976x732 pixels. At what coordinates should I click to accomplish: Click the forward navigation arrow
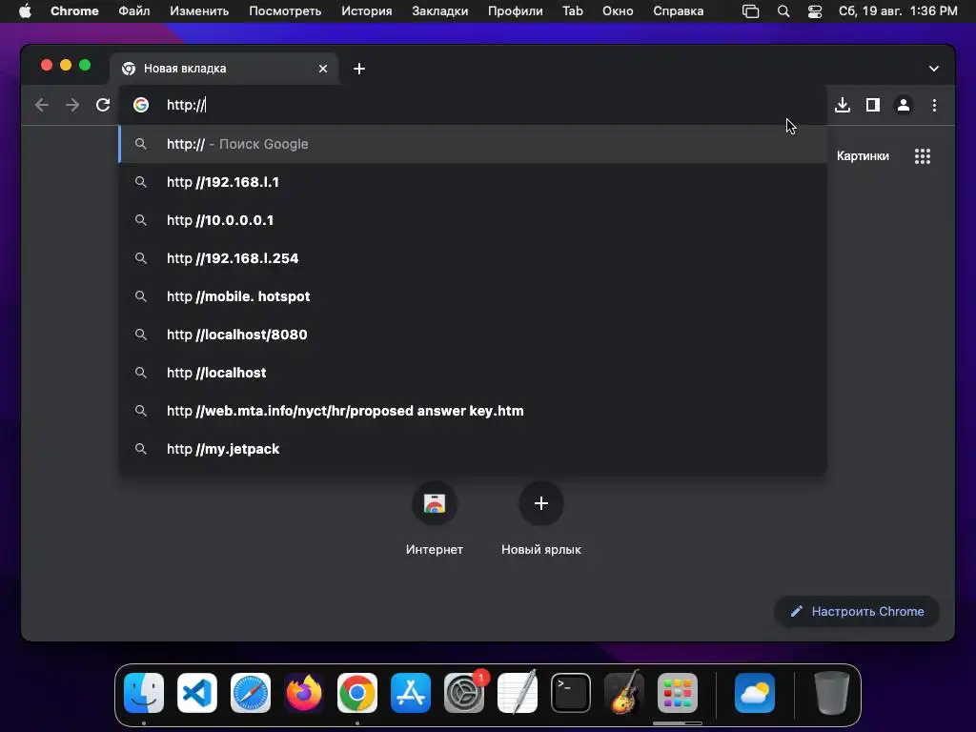pos(72,105)
